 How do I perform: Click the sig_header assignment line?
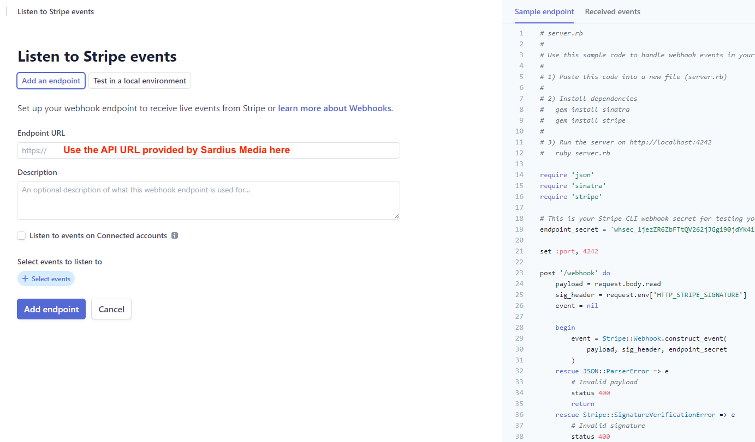click(x=651, y=295)
